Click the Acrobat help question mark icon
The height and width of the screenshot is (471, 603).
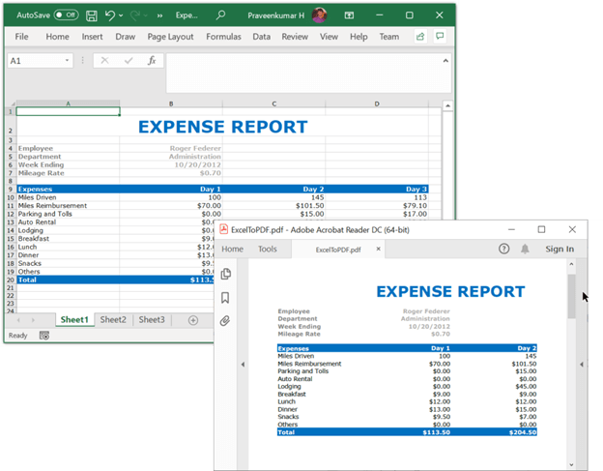point(503,249)
